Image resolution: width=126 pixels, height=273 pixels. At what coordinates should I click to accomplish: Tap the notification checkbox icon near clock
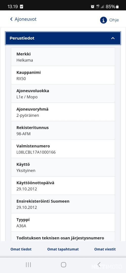pyautogui.click(x=22, y=7)
